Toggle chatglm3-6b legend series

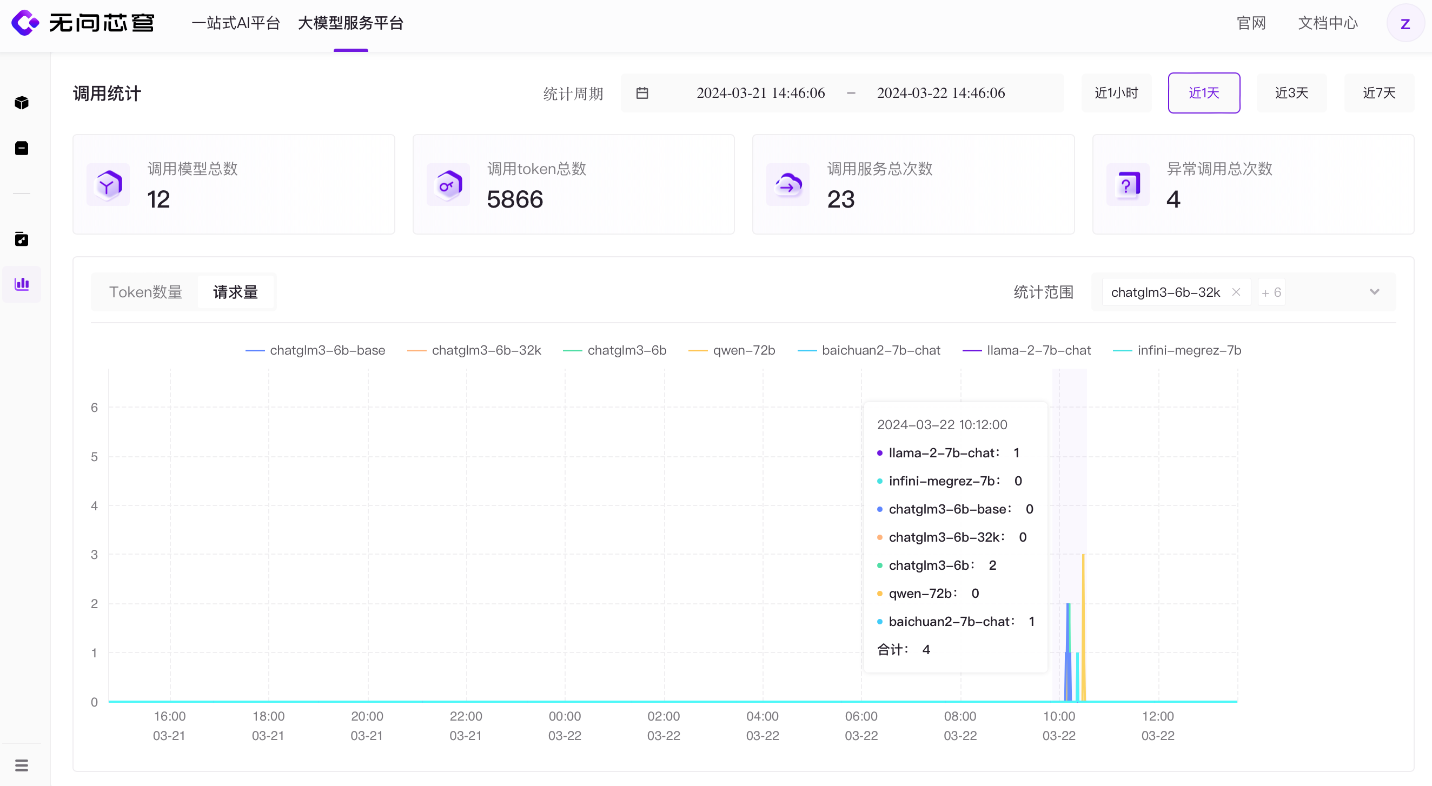[x=615, y=350]
